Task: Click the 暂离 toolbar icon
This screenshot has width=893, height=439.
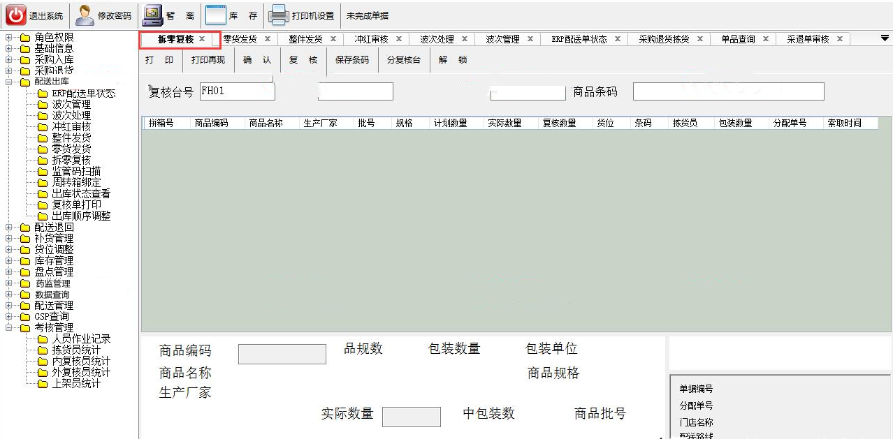Action: [152, 15]
